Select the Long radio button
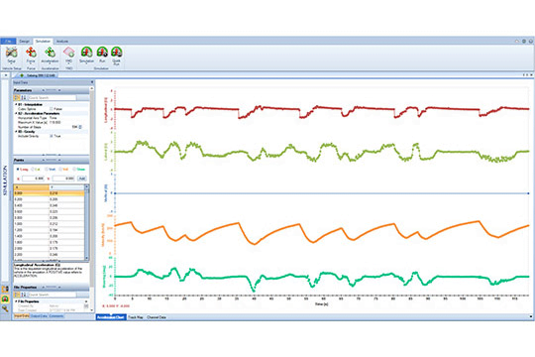This screenshot has width=535, height=357. pos(18,170)
